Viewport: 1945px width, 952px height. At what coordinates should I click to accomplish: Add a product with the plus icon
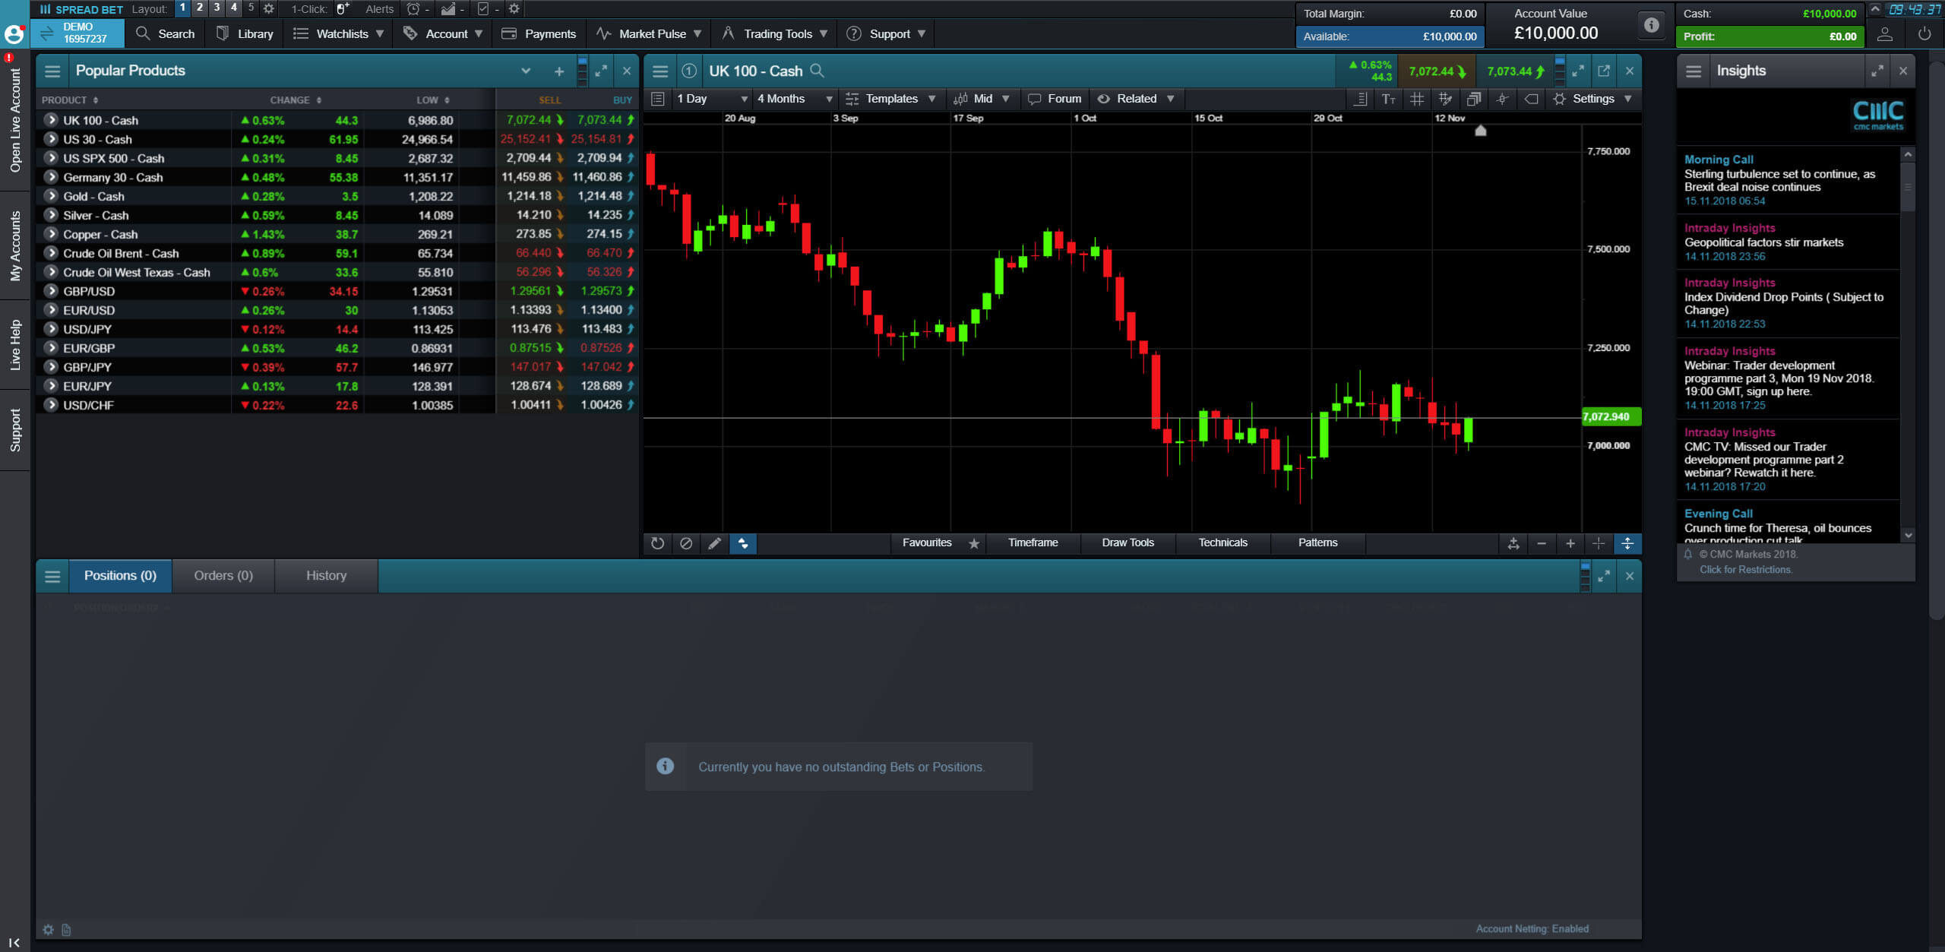[559, 71]
